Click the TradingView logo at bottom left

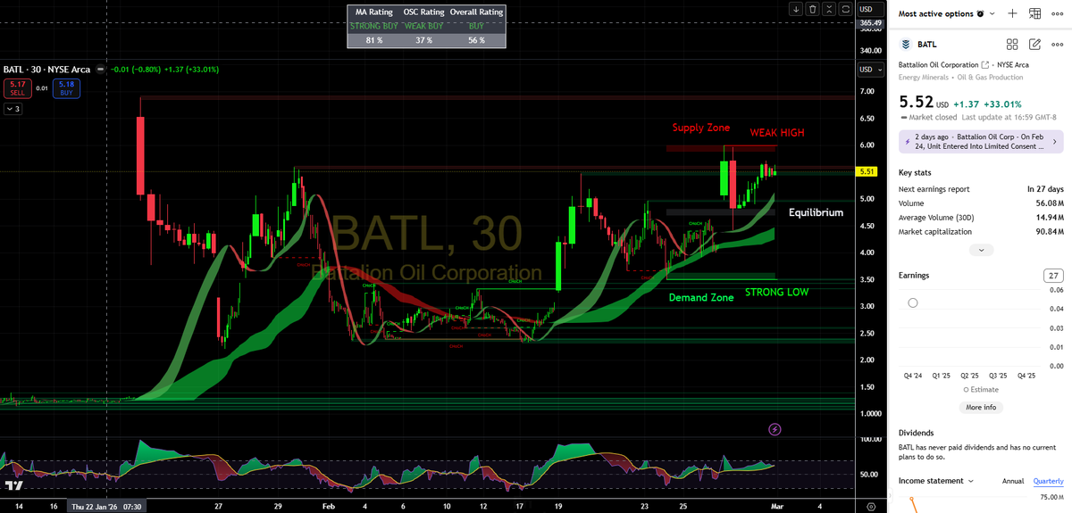tap(13, 485)
